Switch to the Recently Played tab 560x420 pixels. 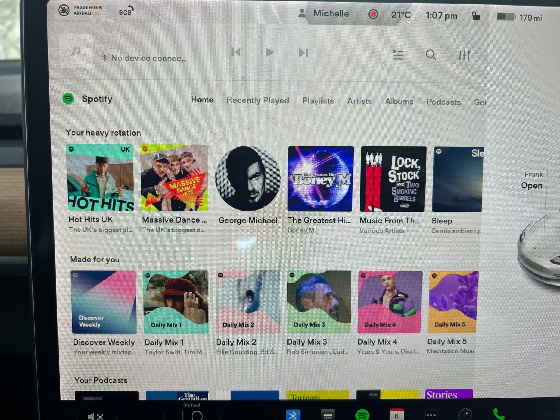tap(258, 100)
